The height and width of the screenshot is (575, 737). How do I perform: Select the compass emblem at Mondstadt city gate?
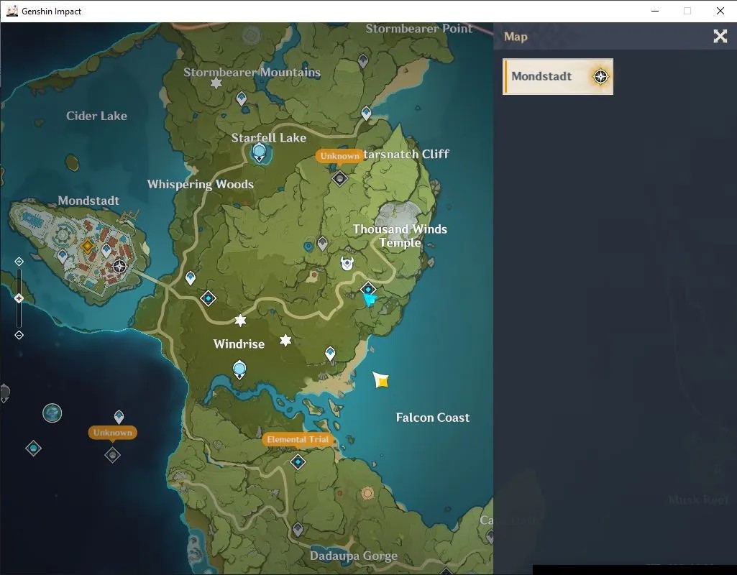pos(119,267)
